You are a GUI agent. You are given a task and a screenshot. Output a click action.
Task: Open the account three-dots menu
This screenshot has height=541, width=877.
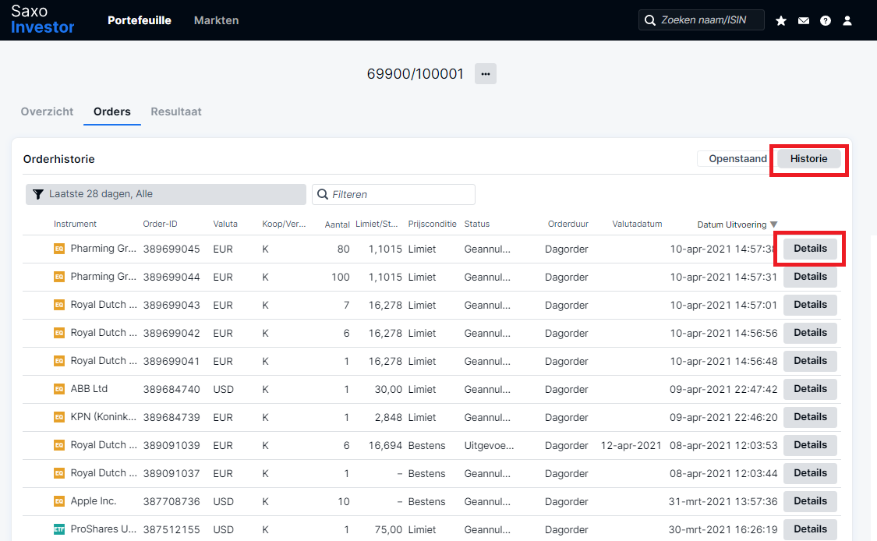pos(486,74)
